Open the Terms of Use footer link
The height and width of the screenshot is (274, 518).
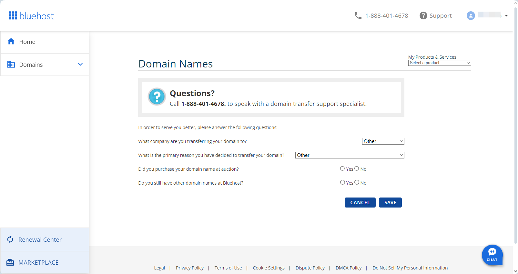coord(228,268)
